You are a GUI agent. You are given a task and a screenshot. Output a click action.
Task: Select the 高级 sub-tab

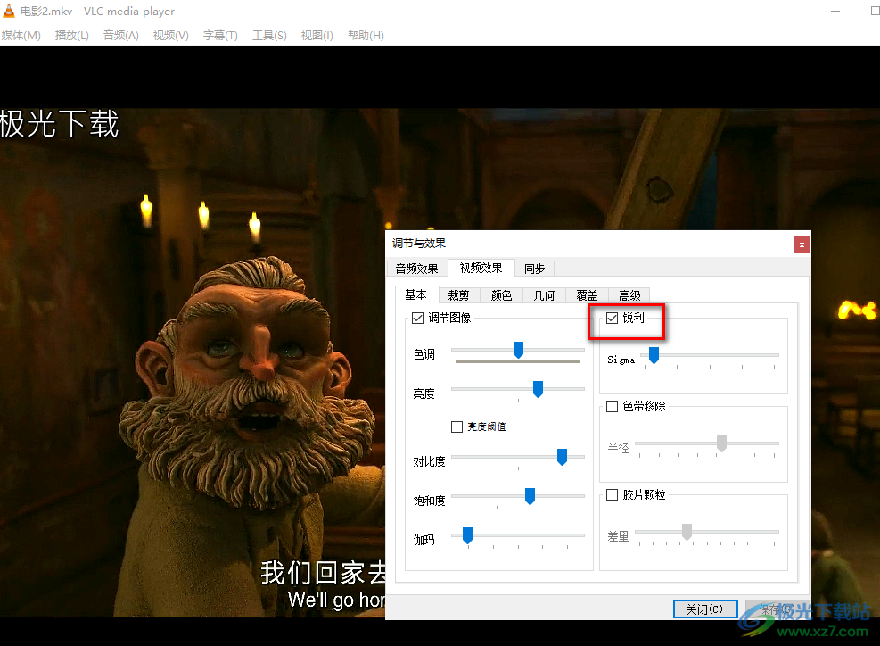click(x=629, y=295)
